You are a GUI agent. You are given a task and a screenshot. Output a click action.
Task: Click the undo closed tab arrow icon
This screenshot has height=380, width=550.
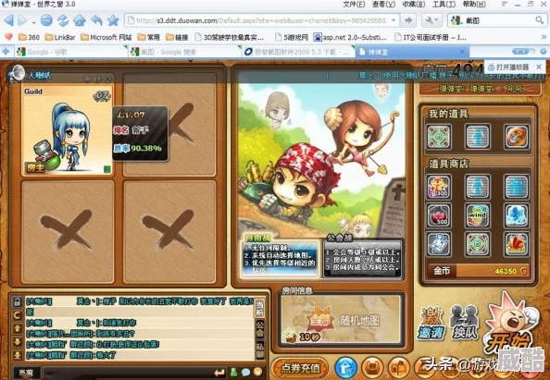[96, 20]
